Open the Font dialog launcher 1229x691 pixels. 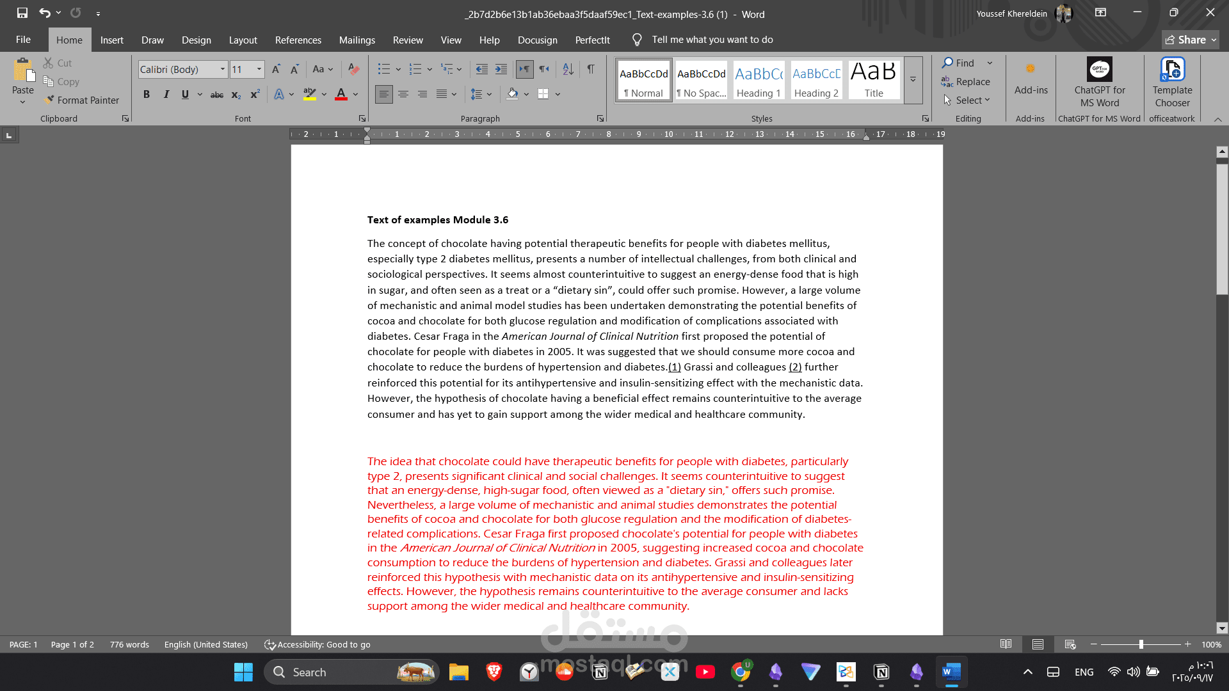click(362, 118)
